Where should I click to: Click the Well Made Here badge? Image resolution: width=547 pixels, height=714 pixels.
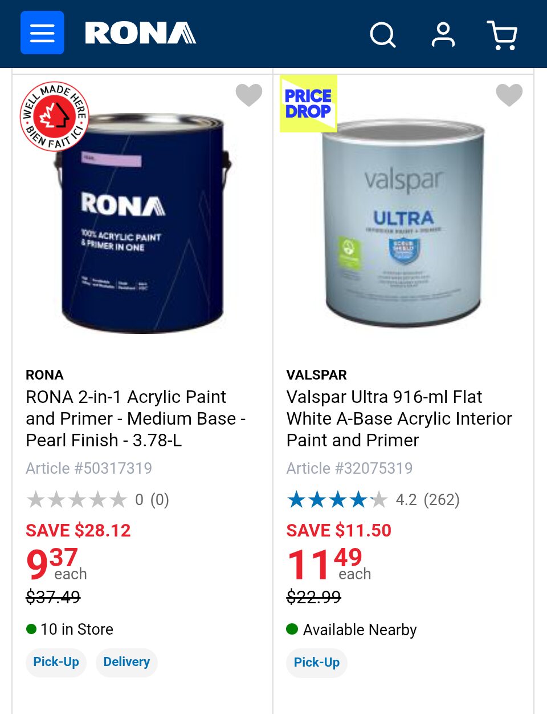(x=55, y=116)
